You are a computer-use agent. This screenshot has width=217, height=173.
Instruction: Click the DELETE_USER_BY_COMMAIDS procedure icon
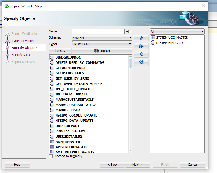pyautogui.click(x=52, y=63)
